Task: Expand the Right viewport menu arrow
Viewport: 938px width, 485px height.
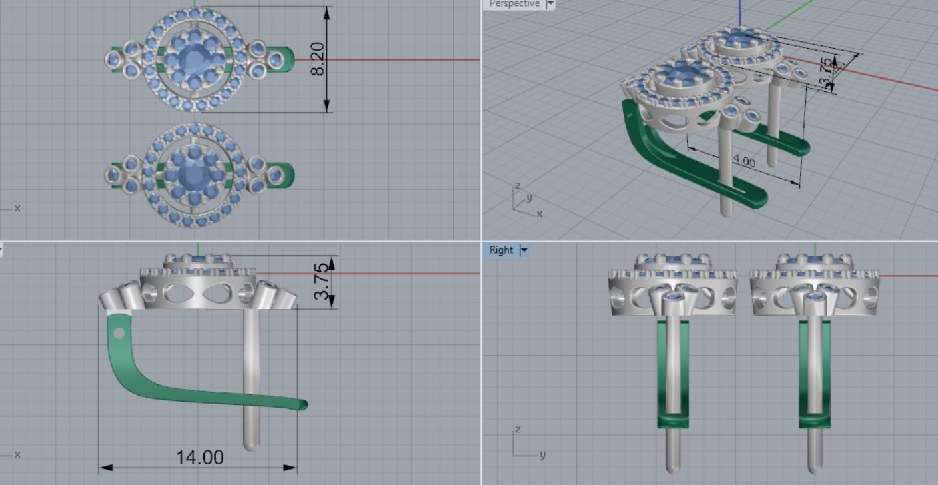Action: coord(524,250)
